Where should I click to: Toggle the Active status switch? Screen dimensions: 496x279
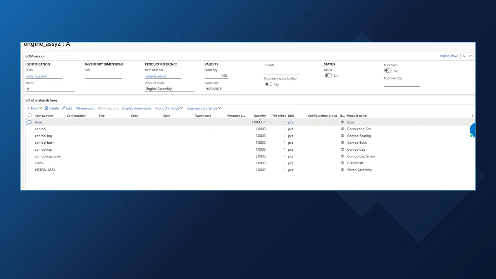328,76
